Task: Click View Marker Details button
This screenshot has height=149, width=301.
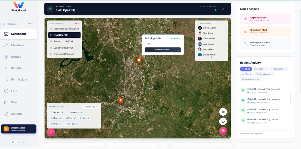Action: (x=163, y=50)
